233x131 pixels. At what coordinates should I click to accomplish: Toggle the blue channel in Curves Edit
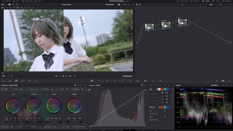168,89
